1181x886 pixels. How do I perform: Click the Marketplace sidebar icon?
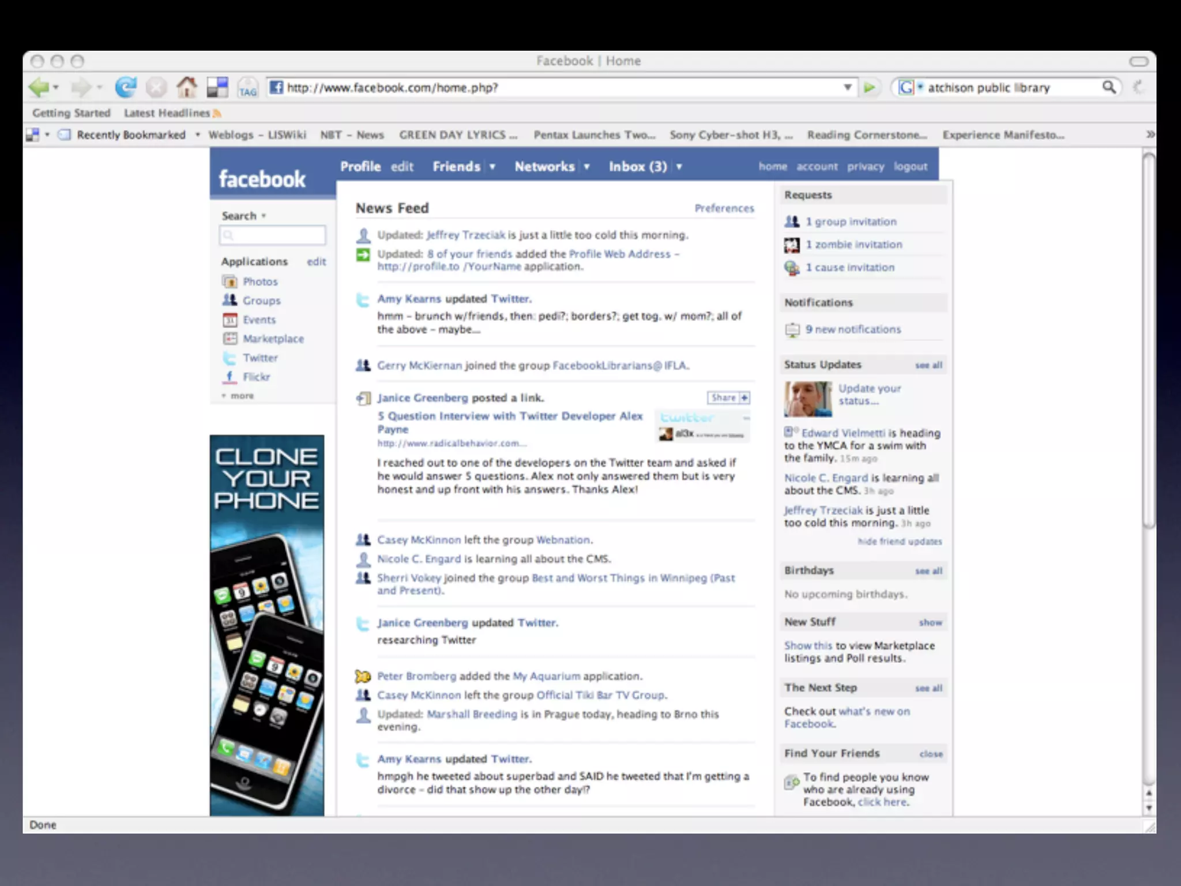[230, 339]
